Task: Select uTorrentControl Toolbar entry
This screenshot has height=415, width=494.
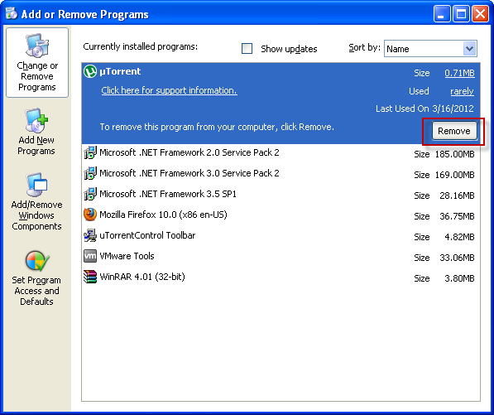Action: tap(281, 236)
